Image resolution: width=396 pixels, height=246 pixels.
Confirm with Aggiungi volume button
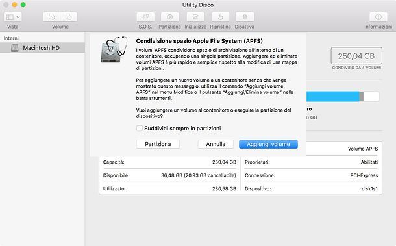click(x=268, y=144)
